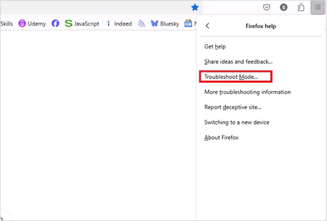
Task: Close the hamburger application menu button
Action: tap(318, 7)
